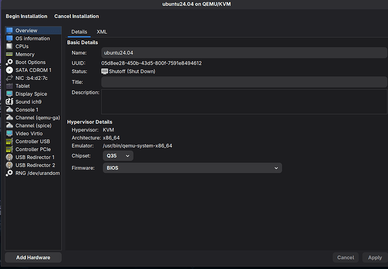
Task: Click the empty Title input field
Action: 244,82
